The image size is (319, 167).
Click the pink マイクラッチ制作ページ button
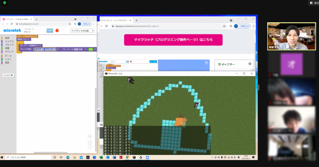(x=173, y=40)
